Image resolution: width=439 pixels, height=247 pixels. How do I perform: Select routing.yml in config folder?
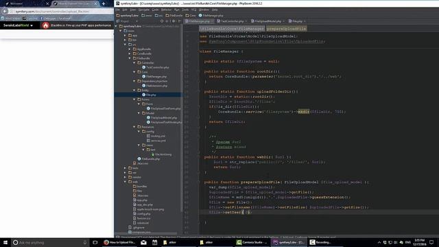click(156, 136)
